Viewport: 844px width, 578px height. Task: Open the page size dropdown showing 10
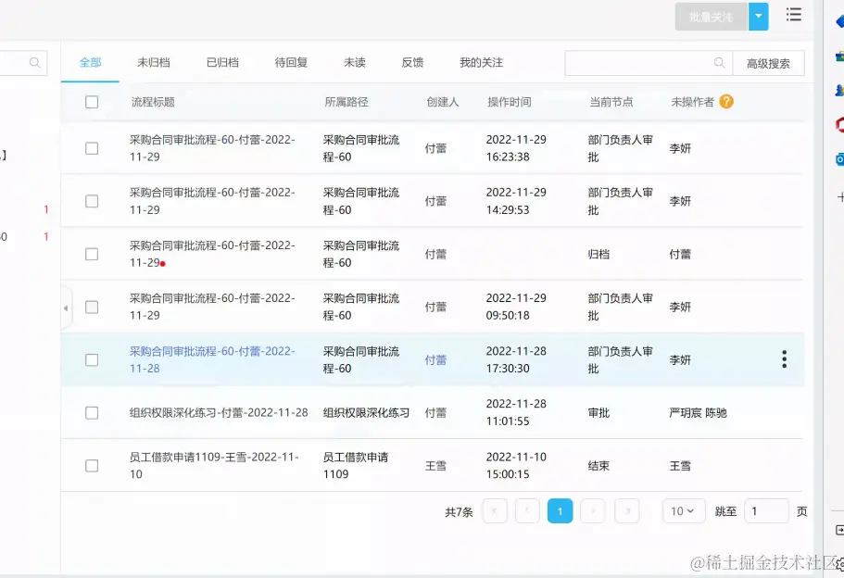click(x=684, y=510)
